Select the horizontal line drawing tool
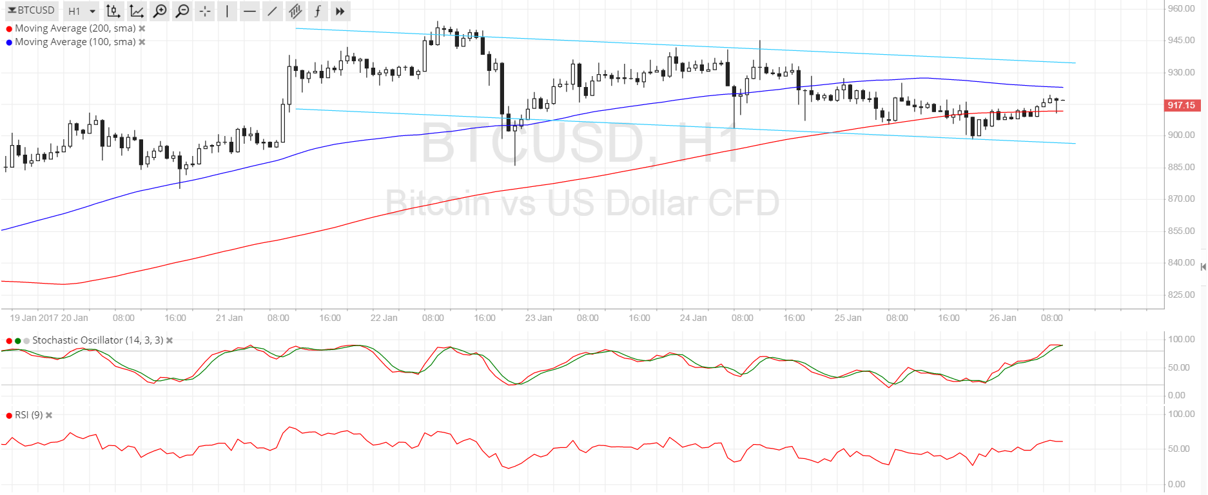The width and height of the screenshot is (1208, 495). tap(250, 11)
